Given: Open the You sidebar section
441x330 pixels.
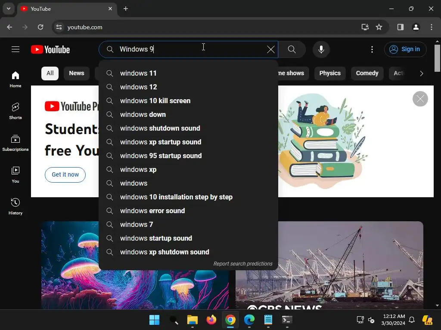Looking at the screenshot, I should tap(16, 174).
